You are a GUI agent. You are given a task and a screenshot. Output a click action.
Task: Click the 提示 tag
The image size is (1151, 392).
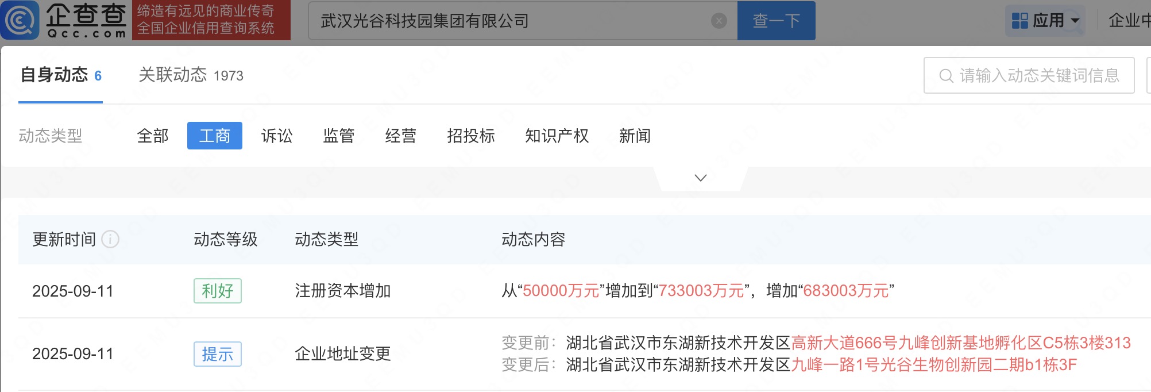click(x=218, y=354)
